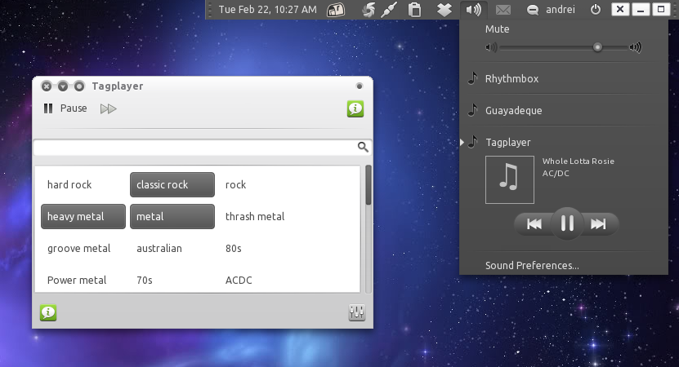Click the low volume speaker icon
The image size is (679, 367).
[491, 47]
